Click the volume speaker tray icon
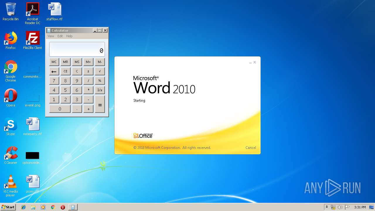Image resolution: width=375 pixels, height=211 pixels. (x=340, y=207)
